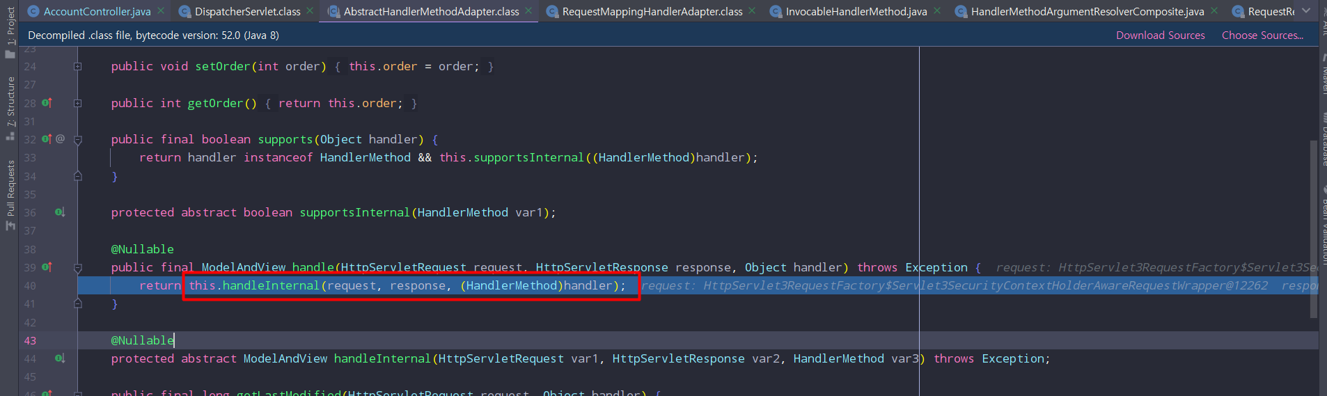Screen dimensions: 1327x396
Task: Click the 'supports' method name on line 32
Action: tap(285, 139)
